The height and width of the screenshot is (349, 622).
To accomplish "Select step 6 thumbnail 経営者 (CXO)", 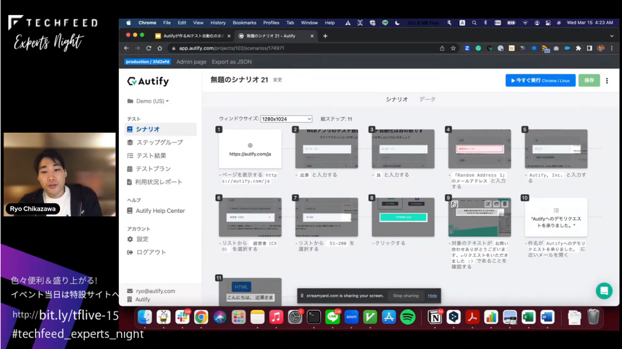I will [250, 217].
